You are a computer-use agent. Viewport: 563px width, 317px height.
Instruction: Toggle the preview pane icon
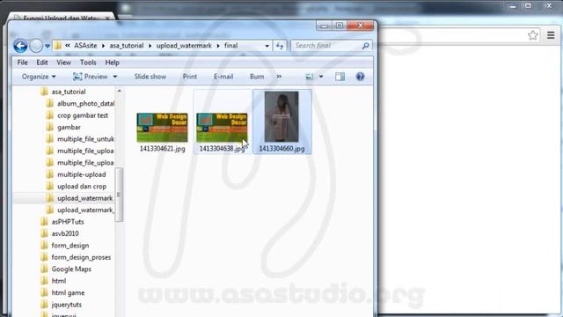[x=340, y=77]
